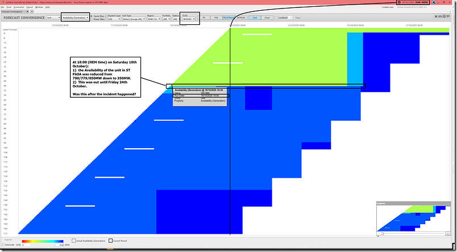Image resolution: width=457 pixels, height=252 pixels.
Task: Toggle the Current Period legend checkbox
Action: (x=111, y=240)
